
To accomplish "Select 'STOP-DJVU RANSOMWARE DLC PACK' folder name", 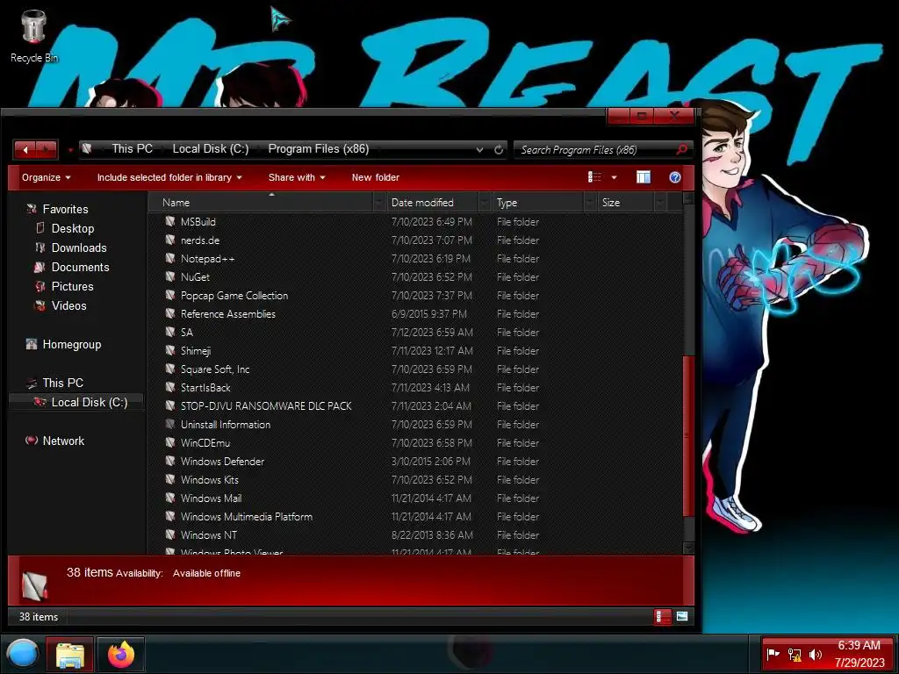I will [266, 405].
